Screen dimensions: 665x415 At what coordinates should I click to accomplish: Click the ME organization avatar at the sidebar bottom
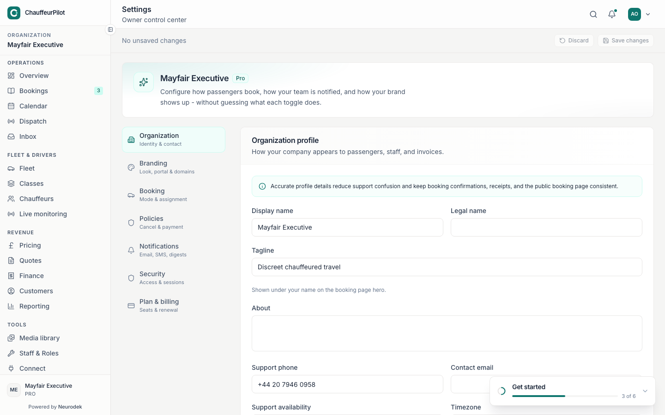click(14, 390)
